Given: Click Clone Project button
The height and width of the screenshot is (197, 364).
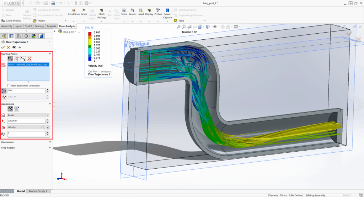Looking at the screenshot, I should (11, 21).
